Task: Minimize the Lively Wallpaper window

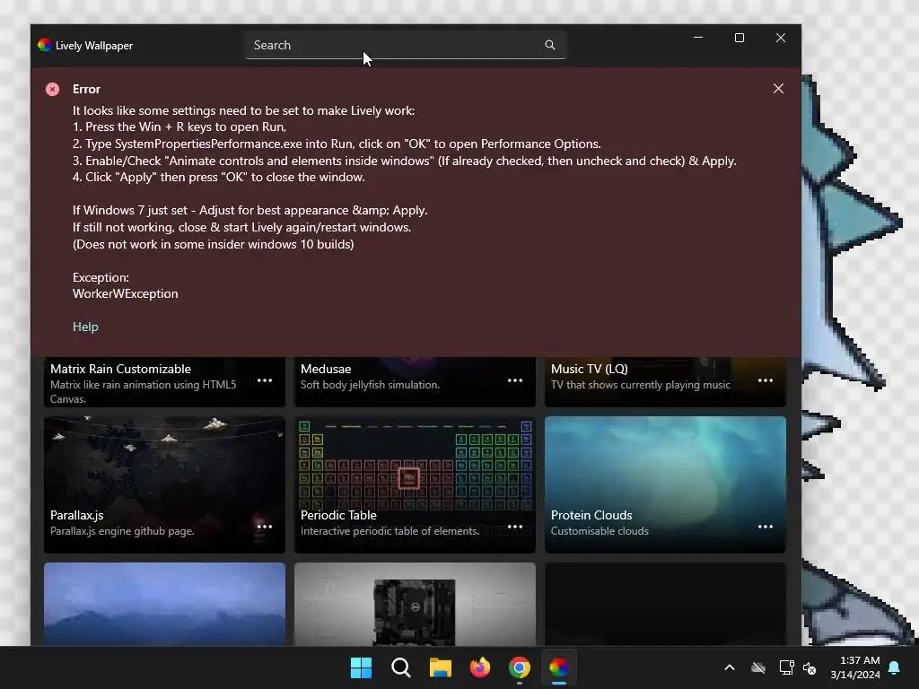Action: click(698, 38)
